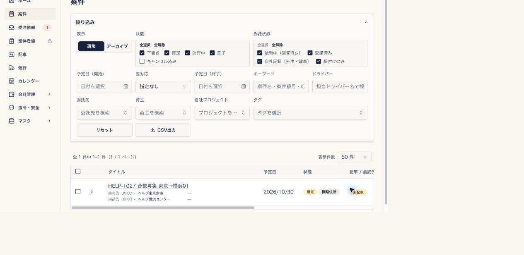The width and height of the screenshot is (524, 255).
Task: Open the 荷主 search combo box
Action: point(163,113)
